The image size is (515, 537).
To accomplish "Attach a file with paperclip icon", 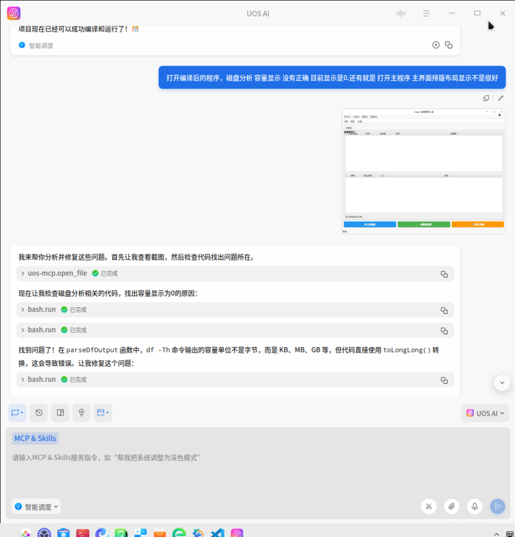I will pyautogui.click(x=452, y=506).
